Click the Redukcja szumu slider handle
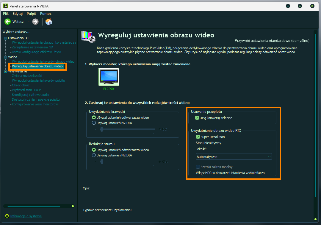The image size is (321, 225). pyautogui.click(x=102, y=162)
